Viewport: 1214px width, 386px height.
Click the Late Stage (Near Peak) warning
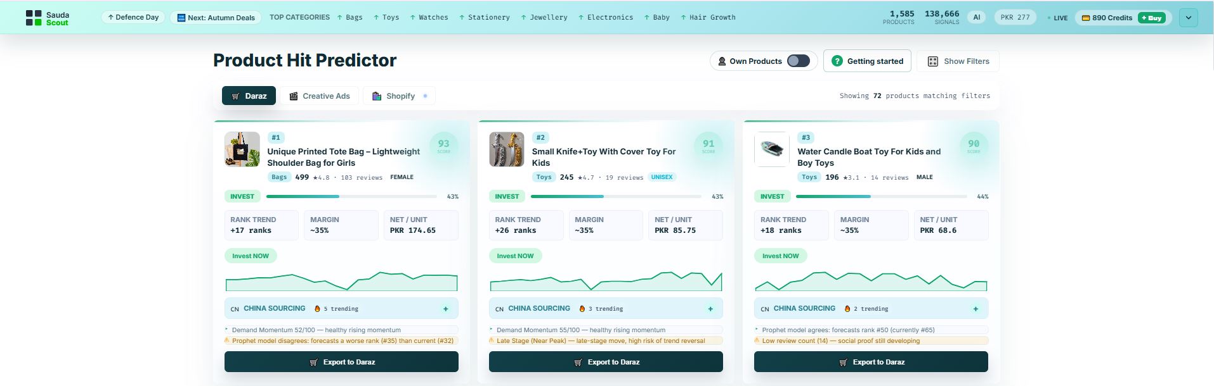coord(606,340)
